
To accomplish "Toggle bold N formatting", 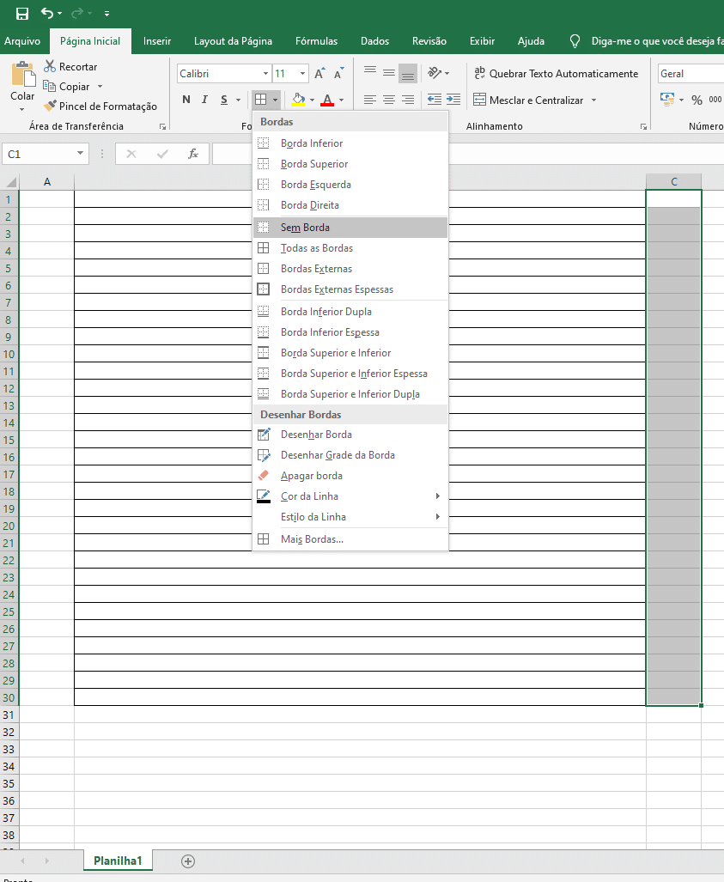I will click(186, 100).
